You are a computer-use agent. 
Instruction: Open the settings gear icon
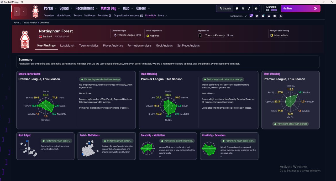pos(256,8)
